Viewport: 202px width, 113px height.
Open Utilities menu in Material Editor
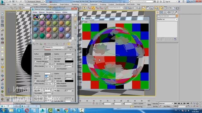click(x=65, y=12)
